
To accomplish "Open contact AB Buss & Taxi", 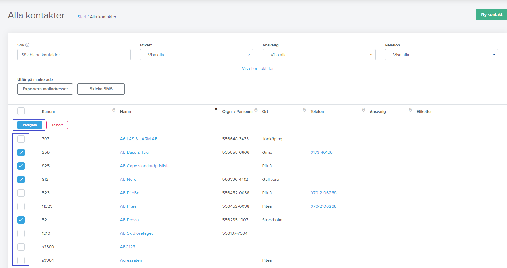I will [x=134, y=153].
